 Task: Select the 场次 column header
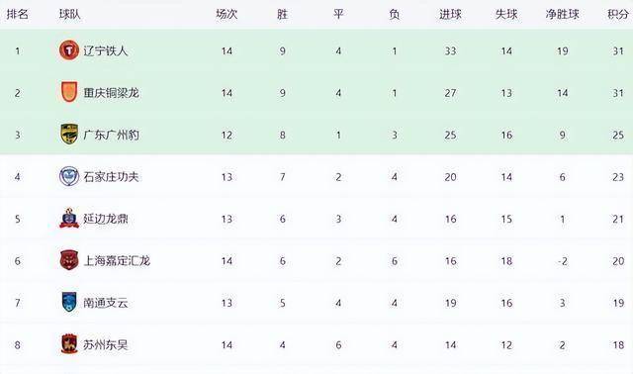[x=226, y=14]
